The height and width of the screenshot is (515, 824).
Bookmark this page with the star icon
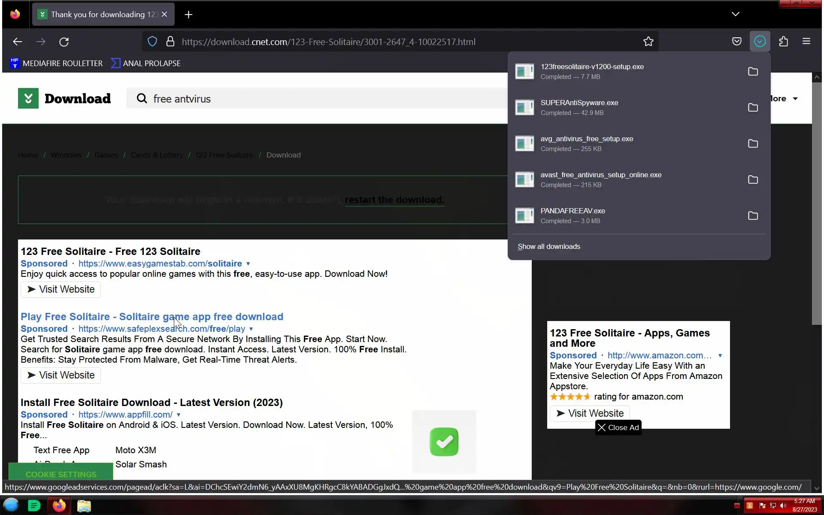648,42
